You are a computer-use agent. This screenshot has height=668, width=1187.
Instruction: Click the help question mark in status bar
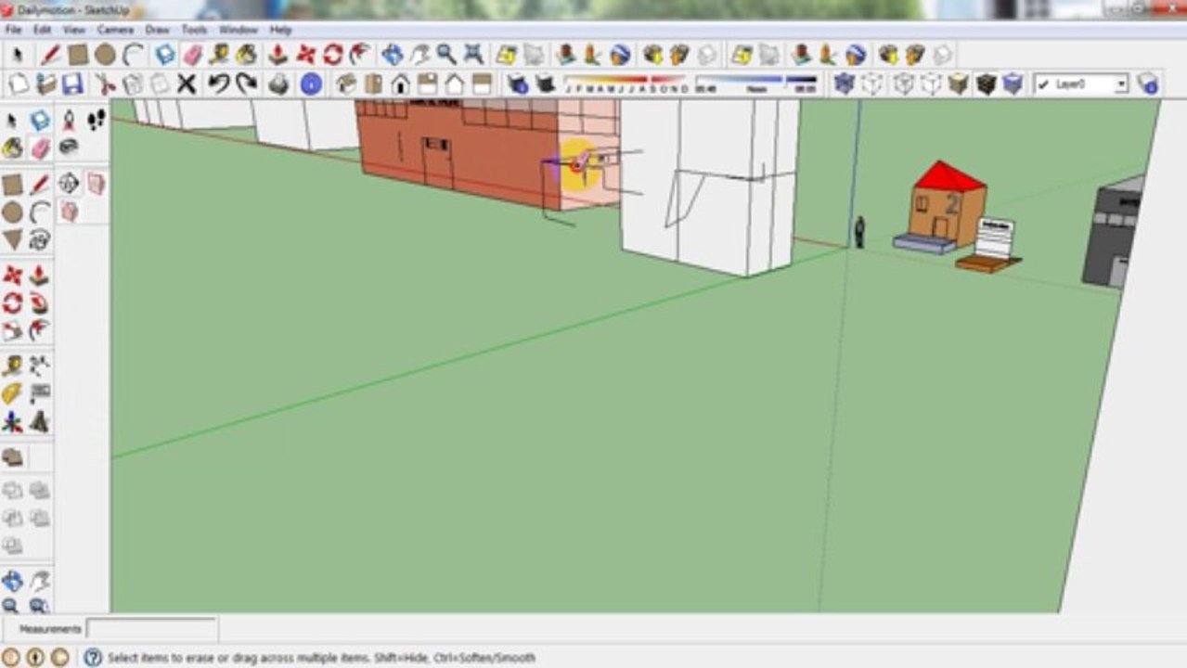93,657
